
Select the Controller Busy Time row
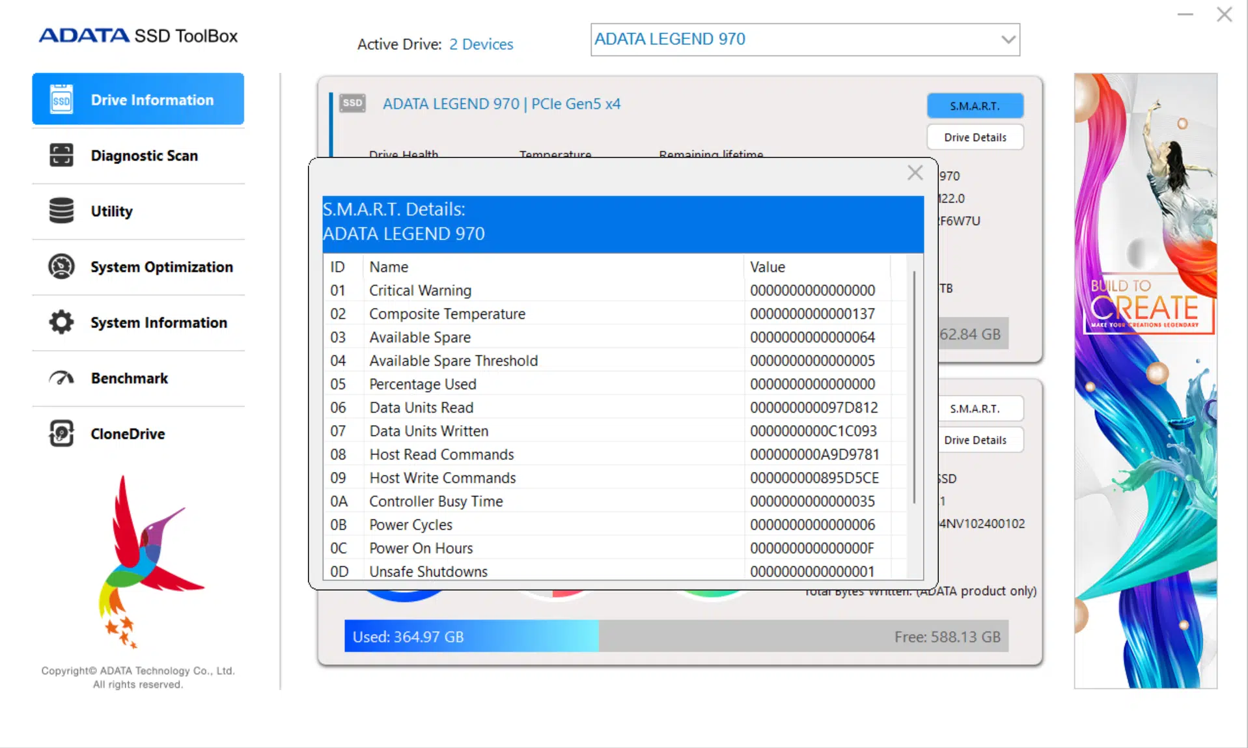point(615,501)
